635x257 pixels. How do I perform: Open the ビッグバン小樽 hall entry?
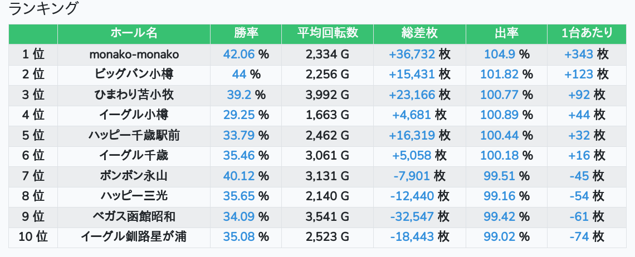pos(134,75)
